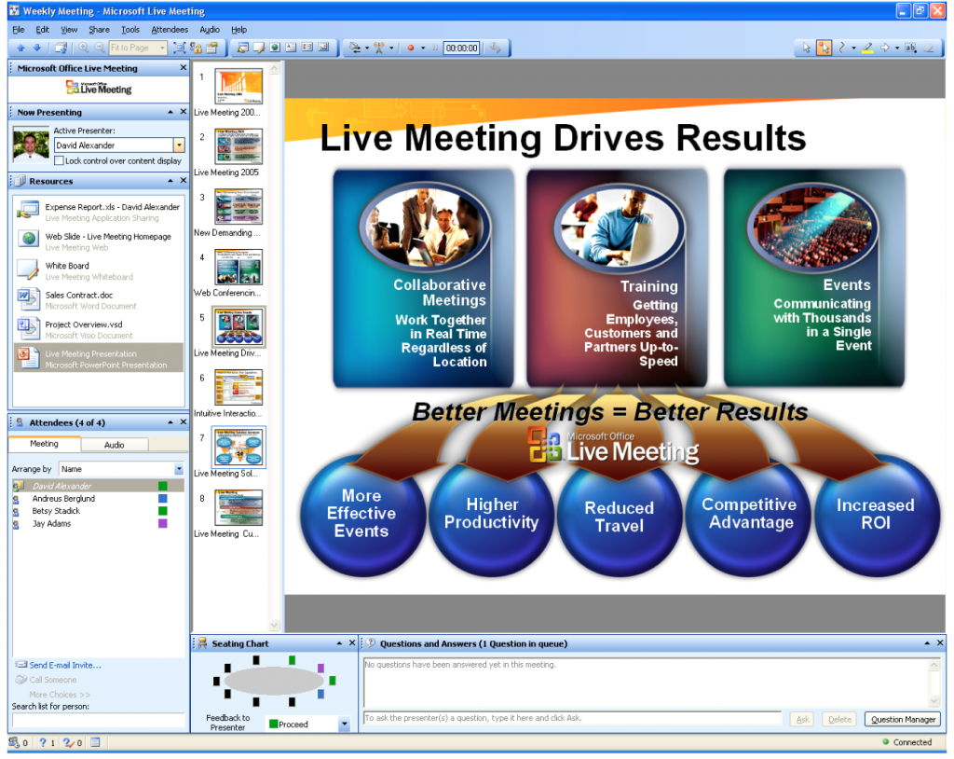Insert a text slide from toolbar
Image resolution: width=954 pixels, height=759 pixels.
click(x=291, y=48)
